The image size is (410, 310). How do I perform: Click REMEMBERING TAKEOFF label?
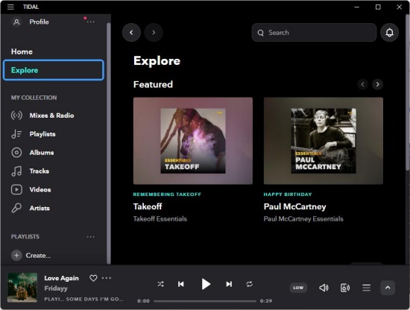click(167, 194)
